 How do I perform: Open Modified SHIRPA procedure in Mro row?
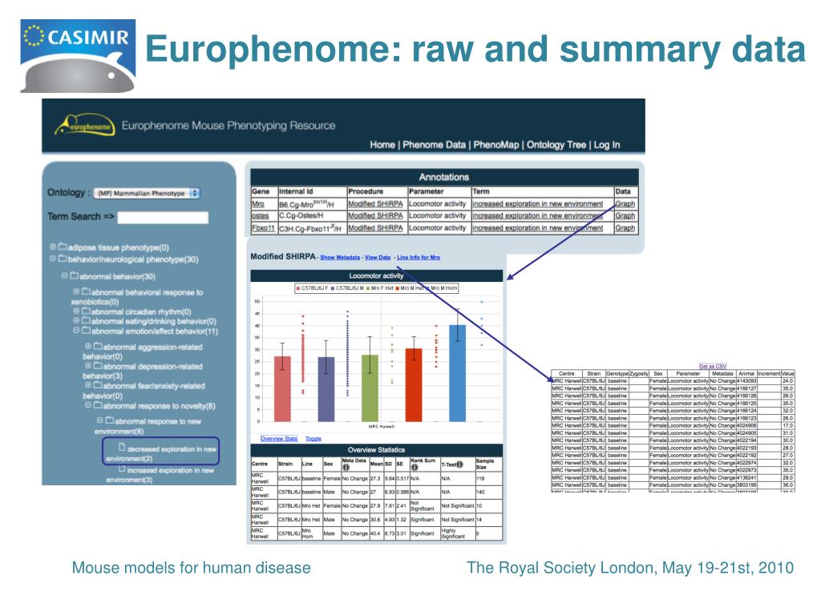pyautogui.click(x=375, y=204)
